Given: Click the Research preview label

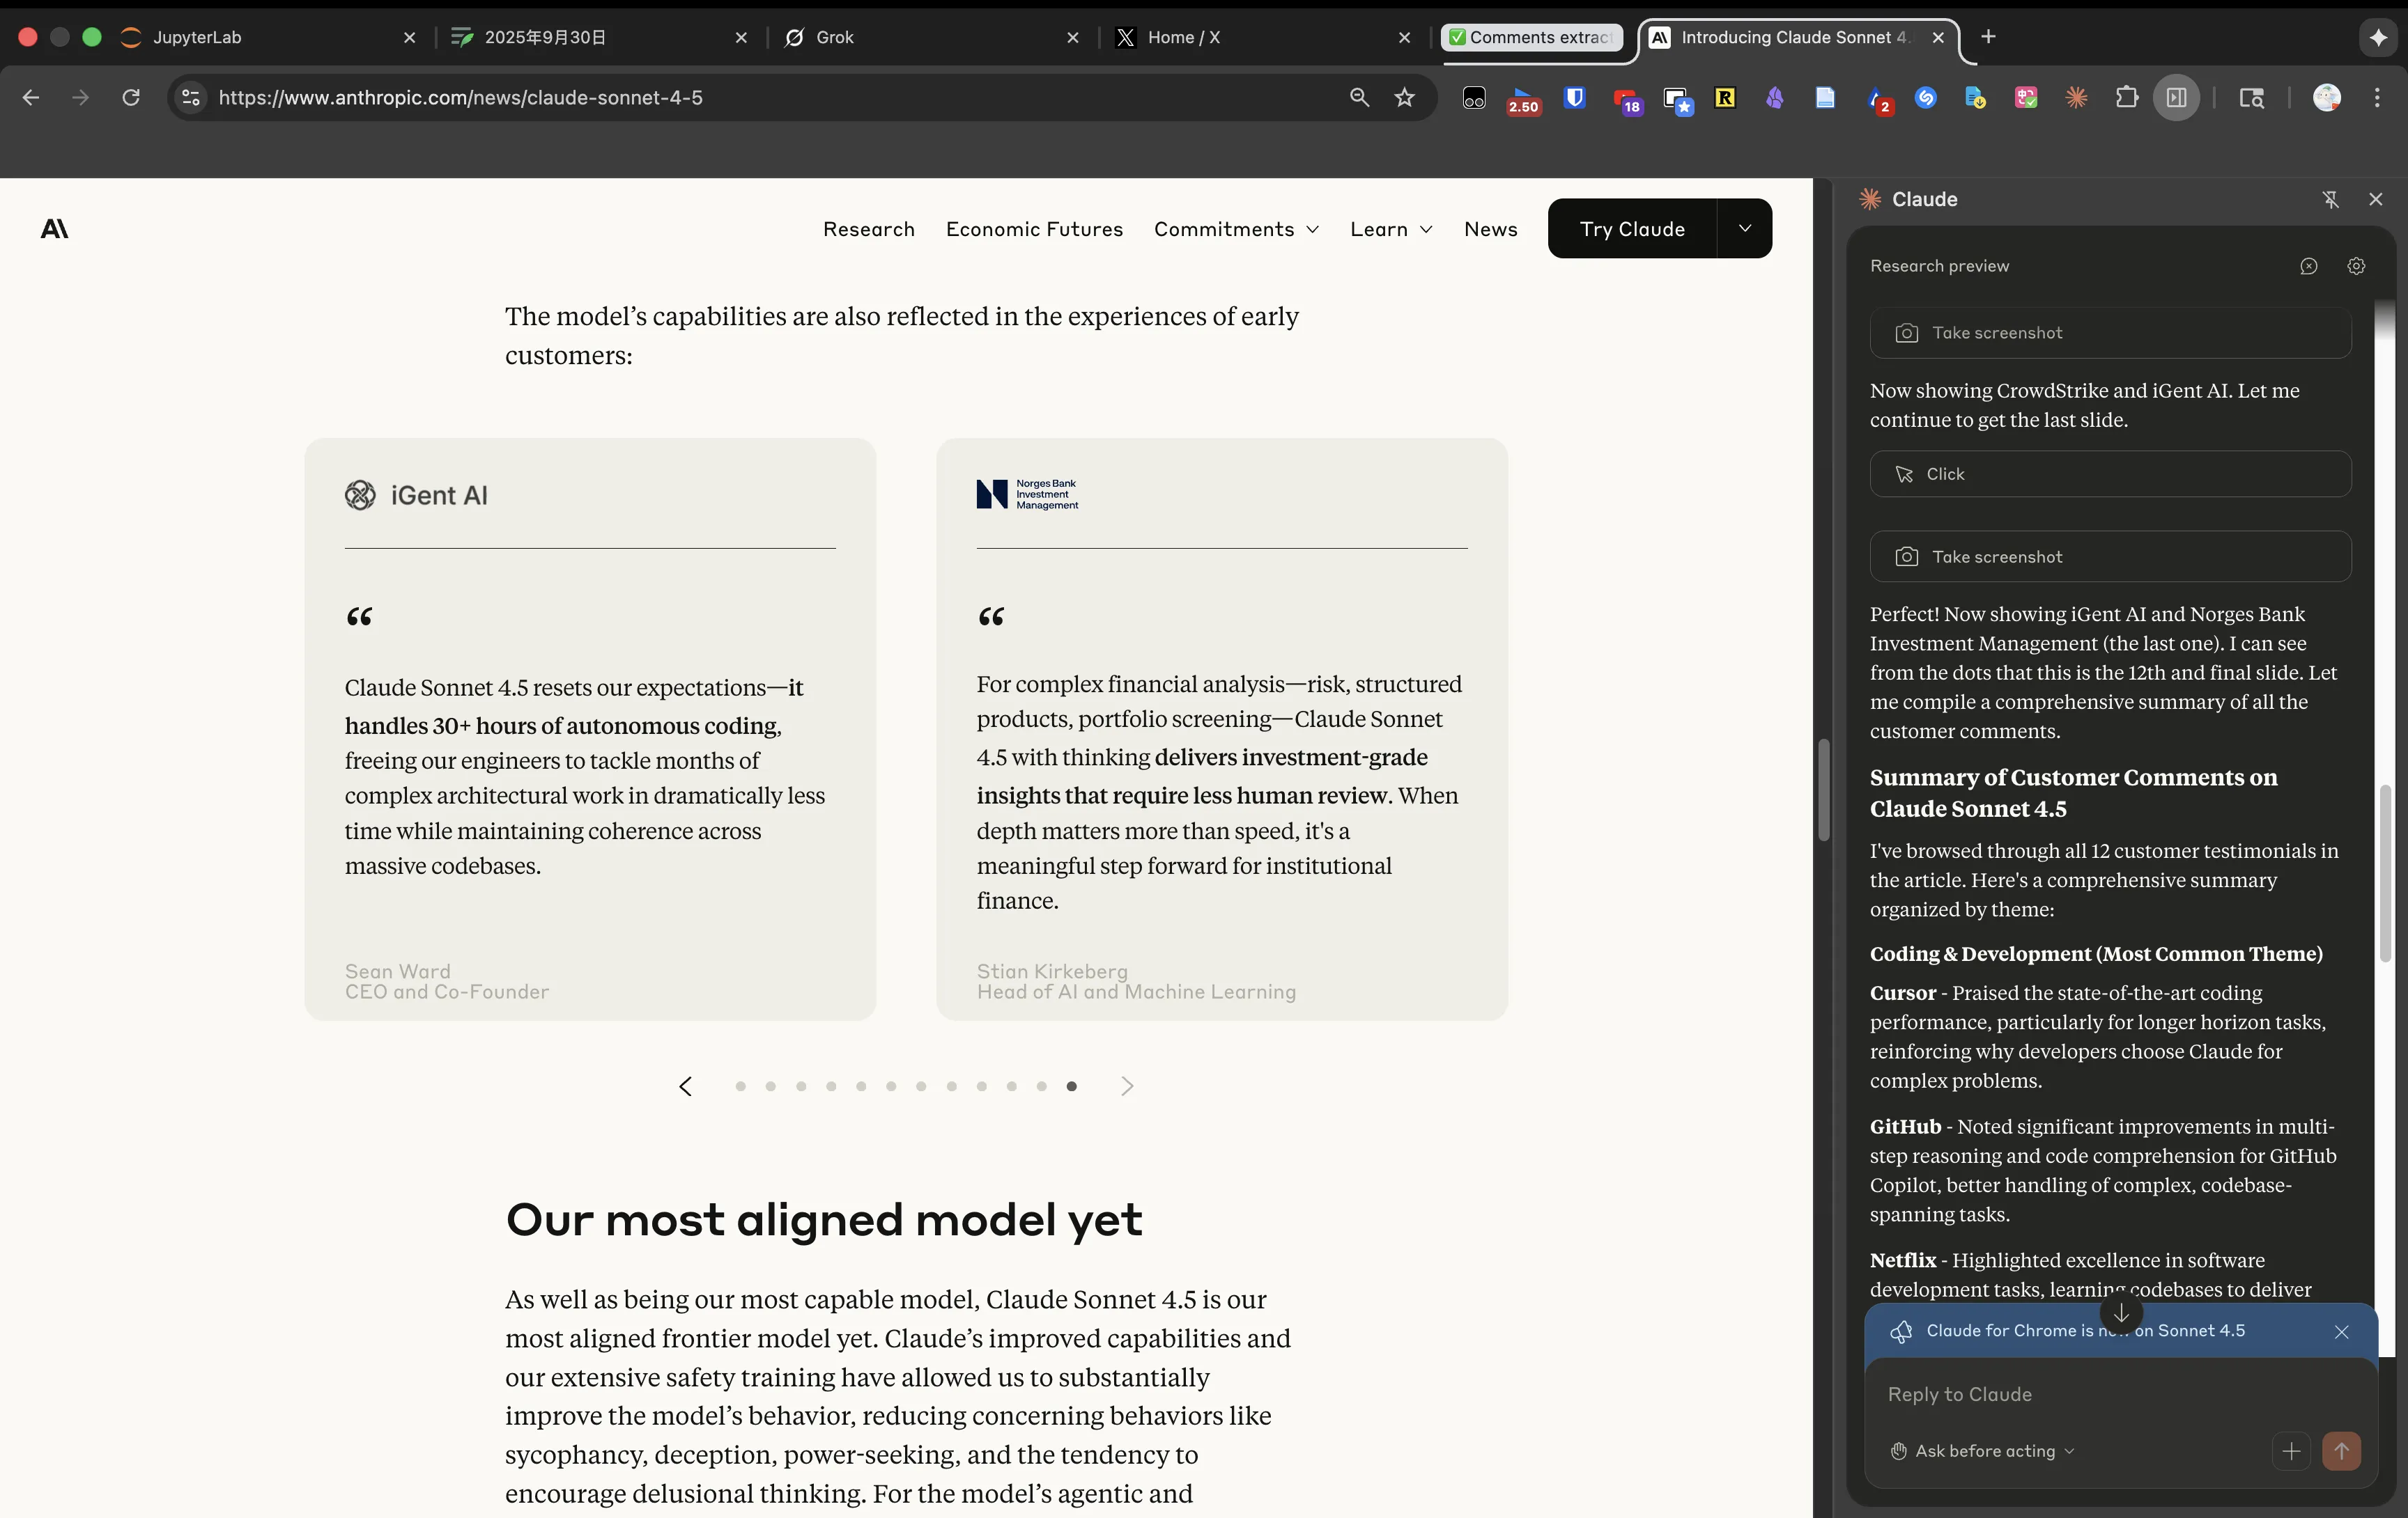Looking at the screenshot, I should coord(1939,266).
